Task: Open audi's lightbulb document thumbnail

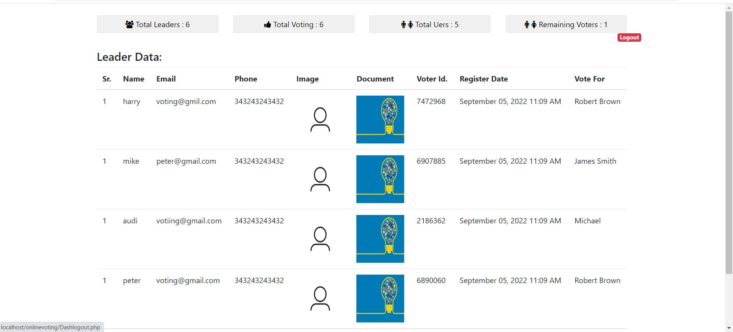Action: point(380,239)
